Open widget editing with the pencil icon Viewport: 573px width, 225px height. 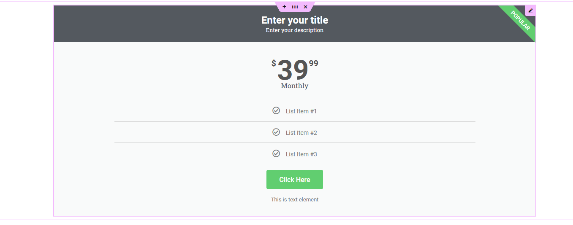coord(530,11)
